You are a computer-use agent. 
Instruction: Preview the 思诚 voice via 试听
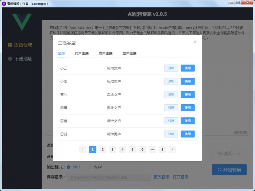(171, 134)
